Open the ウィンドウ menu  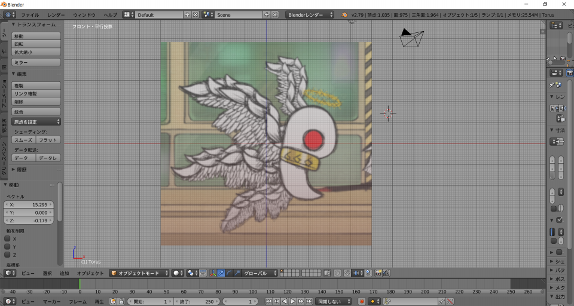(x=84, y=15)
